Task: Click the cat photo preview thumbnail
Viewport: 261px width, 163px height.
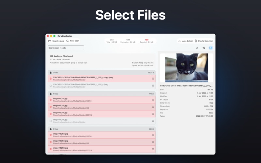Action: tap(187, 68)
